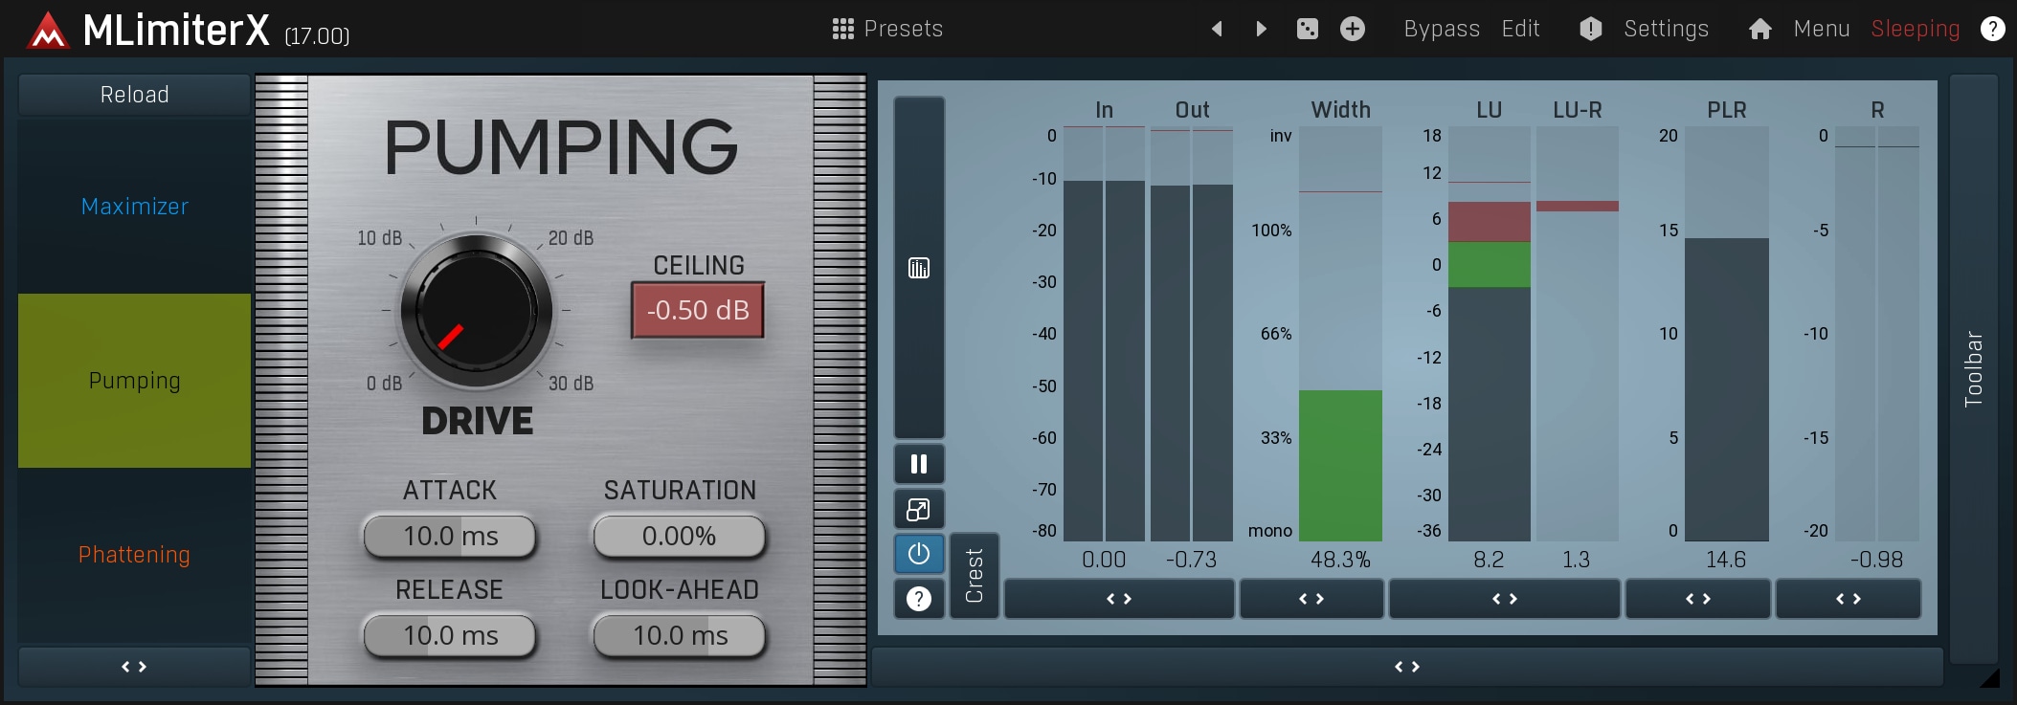Open the meter help question icon

919,599
